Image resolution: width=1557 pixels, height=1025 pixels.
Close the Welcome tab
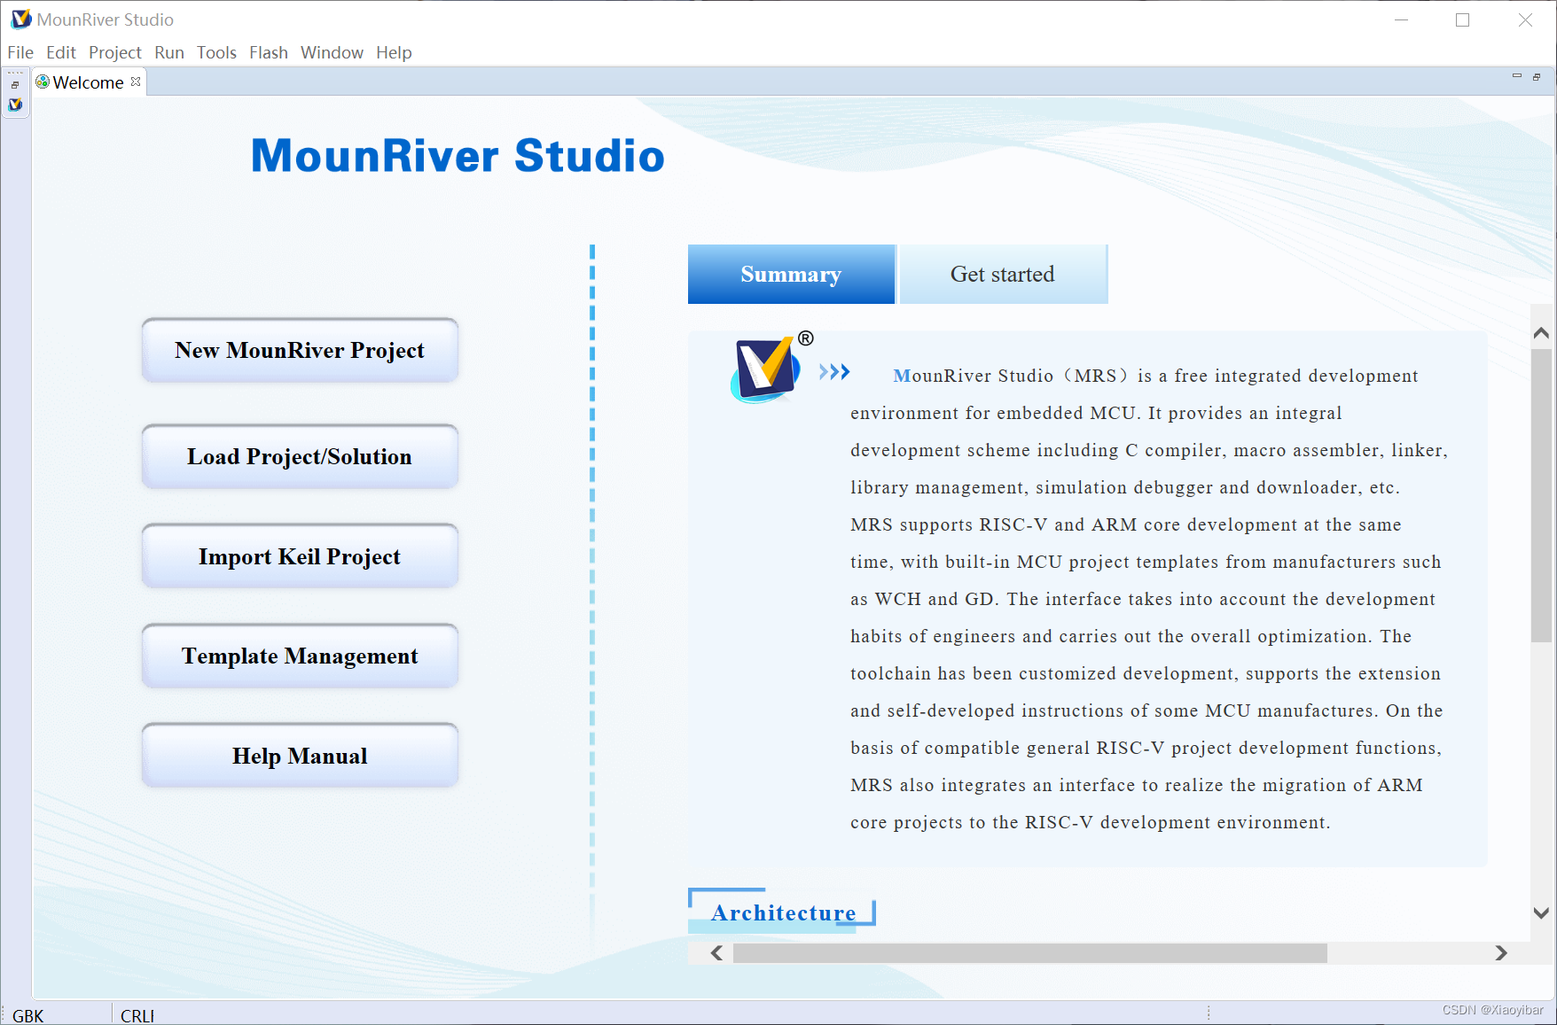(136, 82)
